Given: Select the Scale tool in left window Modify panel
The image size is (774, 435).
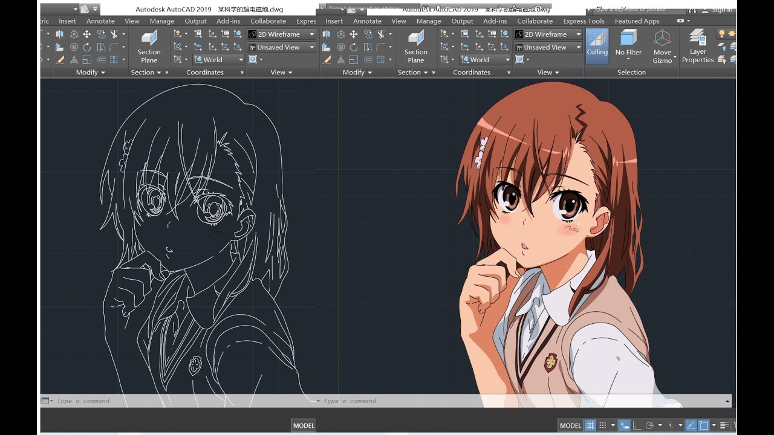Looking at the screenshot, I should (86, 60).
